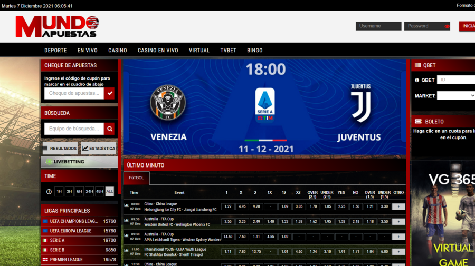Open Serie B league row
Viewport: 475px width, 266px height.
click(x=79, y=250)
